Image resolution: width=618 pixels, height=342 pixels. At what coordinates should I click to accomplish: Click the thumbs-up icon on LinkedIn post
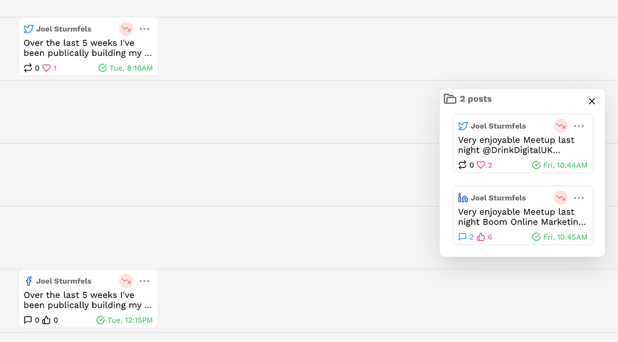pyautogui.click(x=481, y=237)
